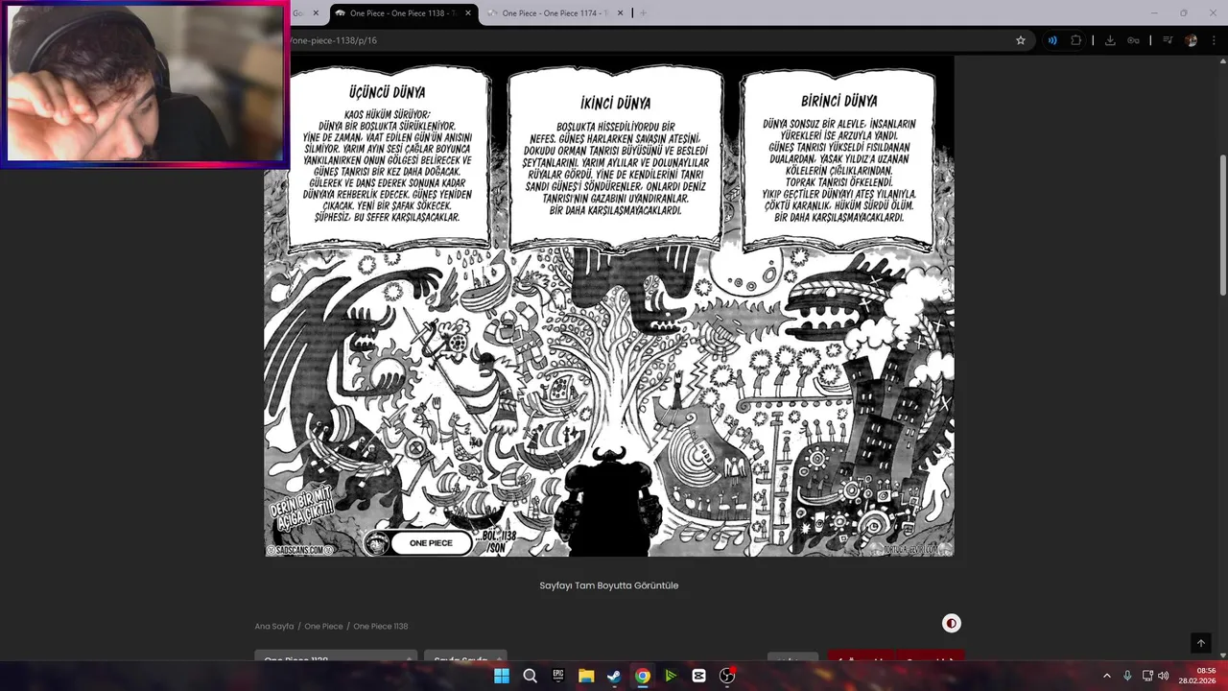Open the network tray icon

click(1147, 676)
